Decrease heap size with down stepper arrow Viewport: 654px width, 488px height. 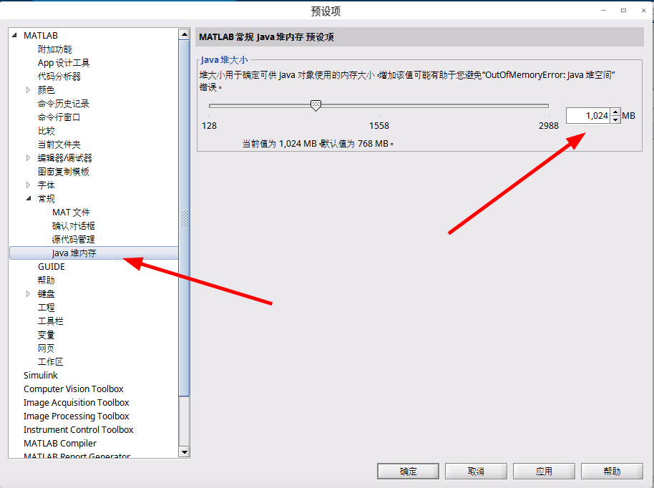click(615, 119)
